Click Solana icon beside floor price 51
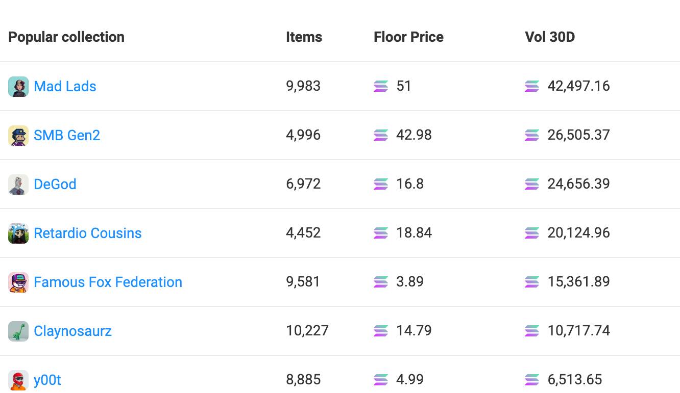 pos(381,87)
